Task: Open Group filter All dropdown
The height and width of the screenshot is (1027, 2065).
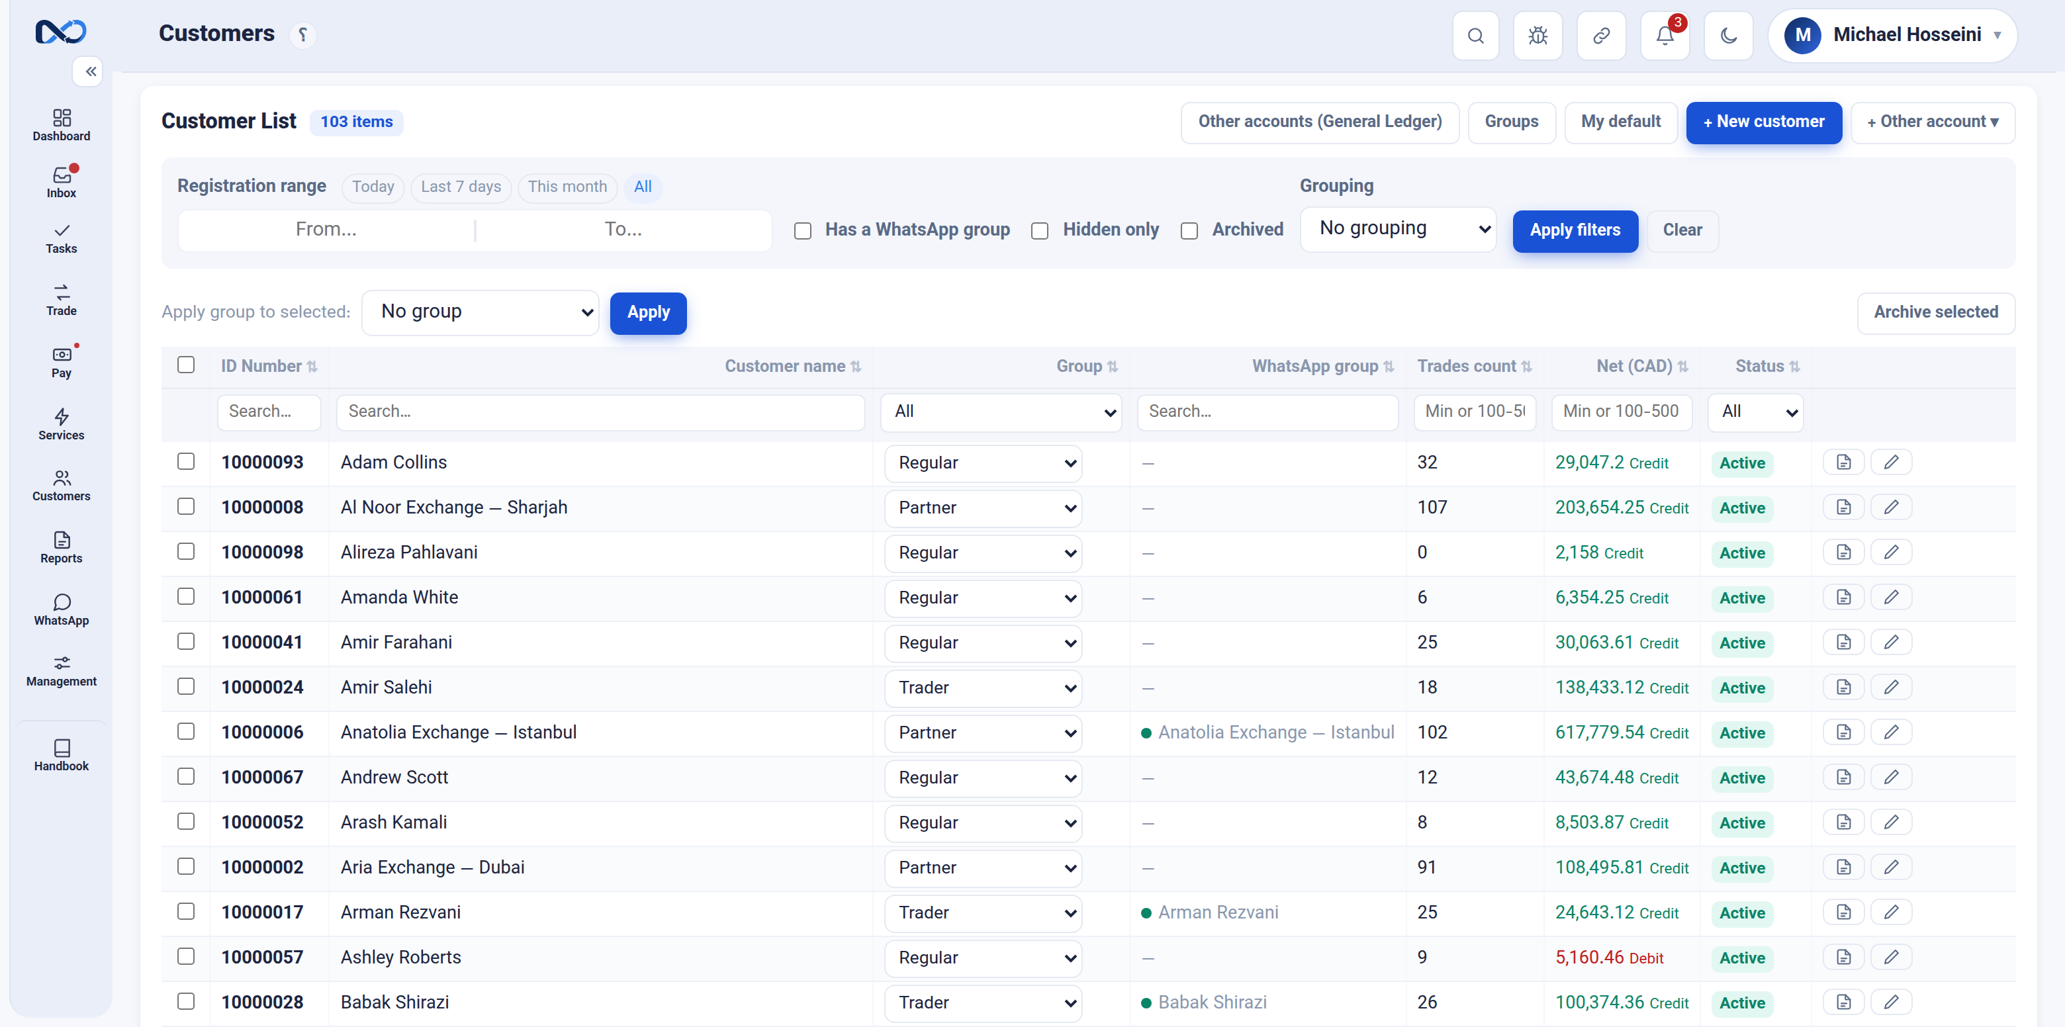Action: coord(1001,412)
